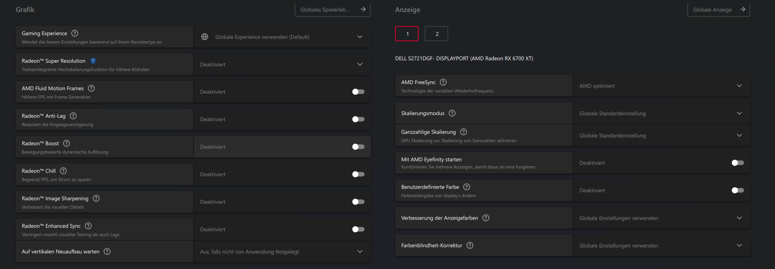Click help icon for Benutzerdefinierte Farbe
Screen dimensions: 775x269
(x=467, y=187)
